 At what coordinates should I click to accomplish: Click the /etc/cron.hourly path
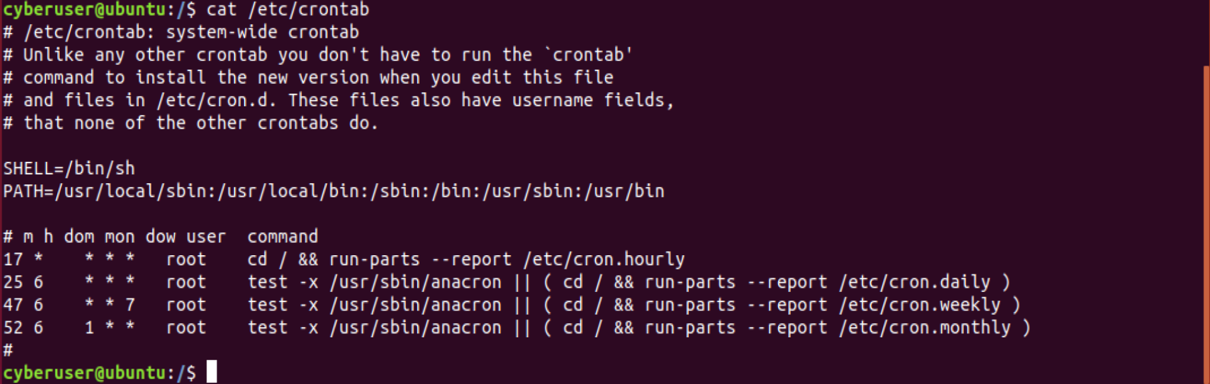pyautogui.click(x=604, y=259)
